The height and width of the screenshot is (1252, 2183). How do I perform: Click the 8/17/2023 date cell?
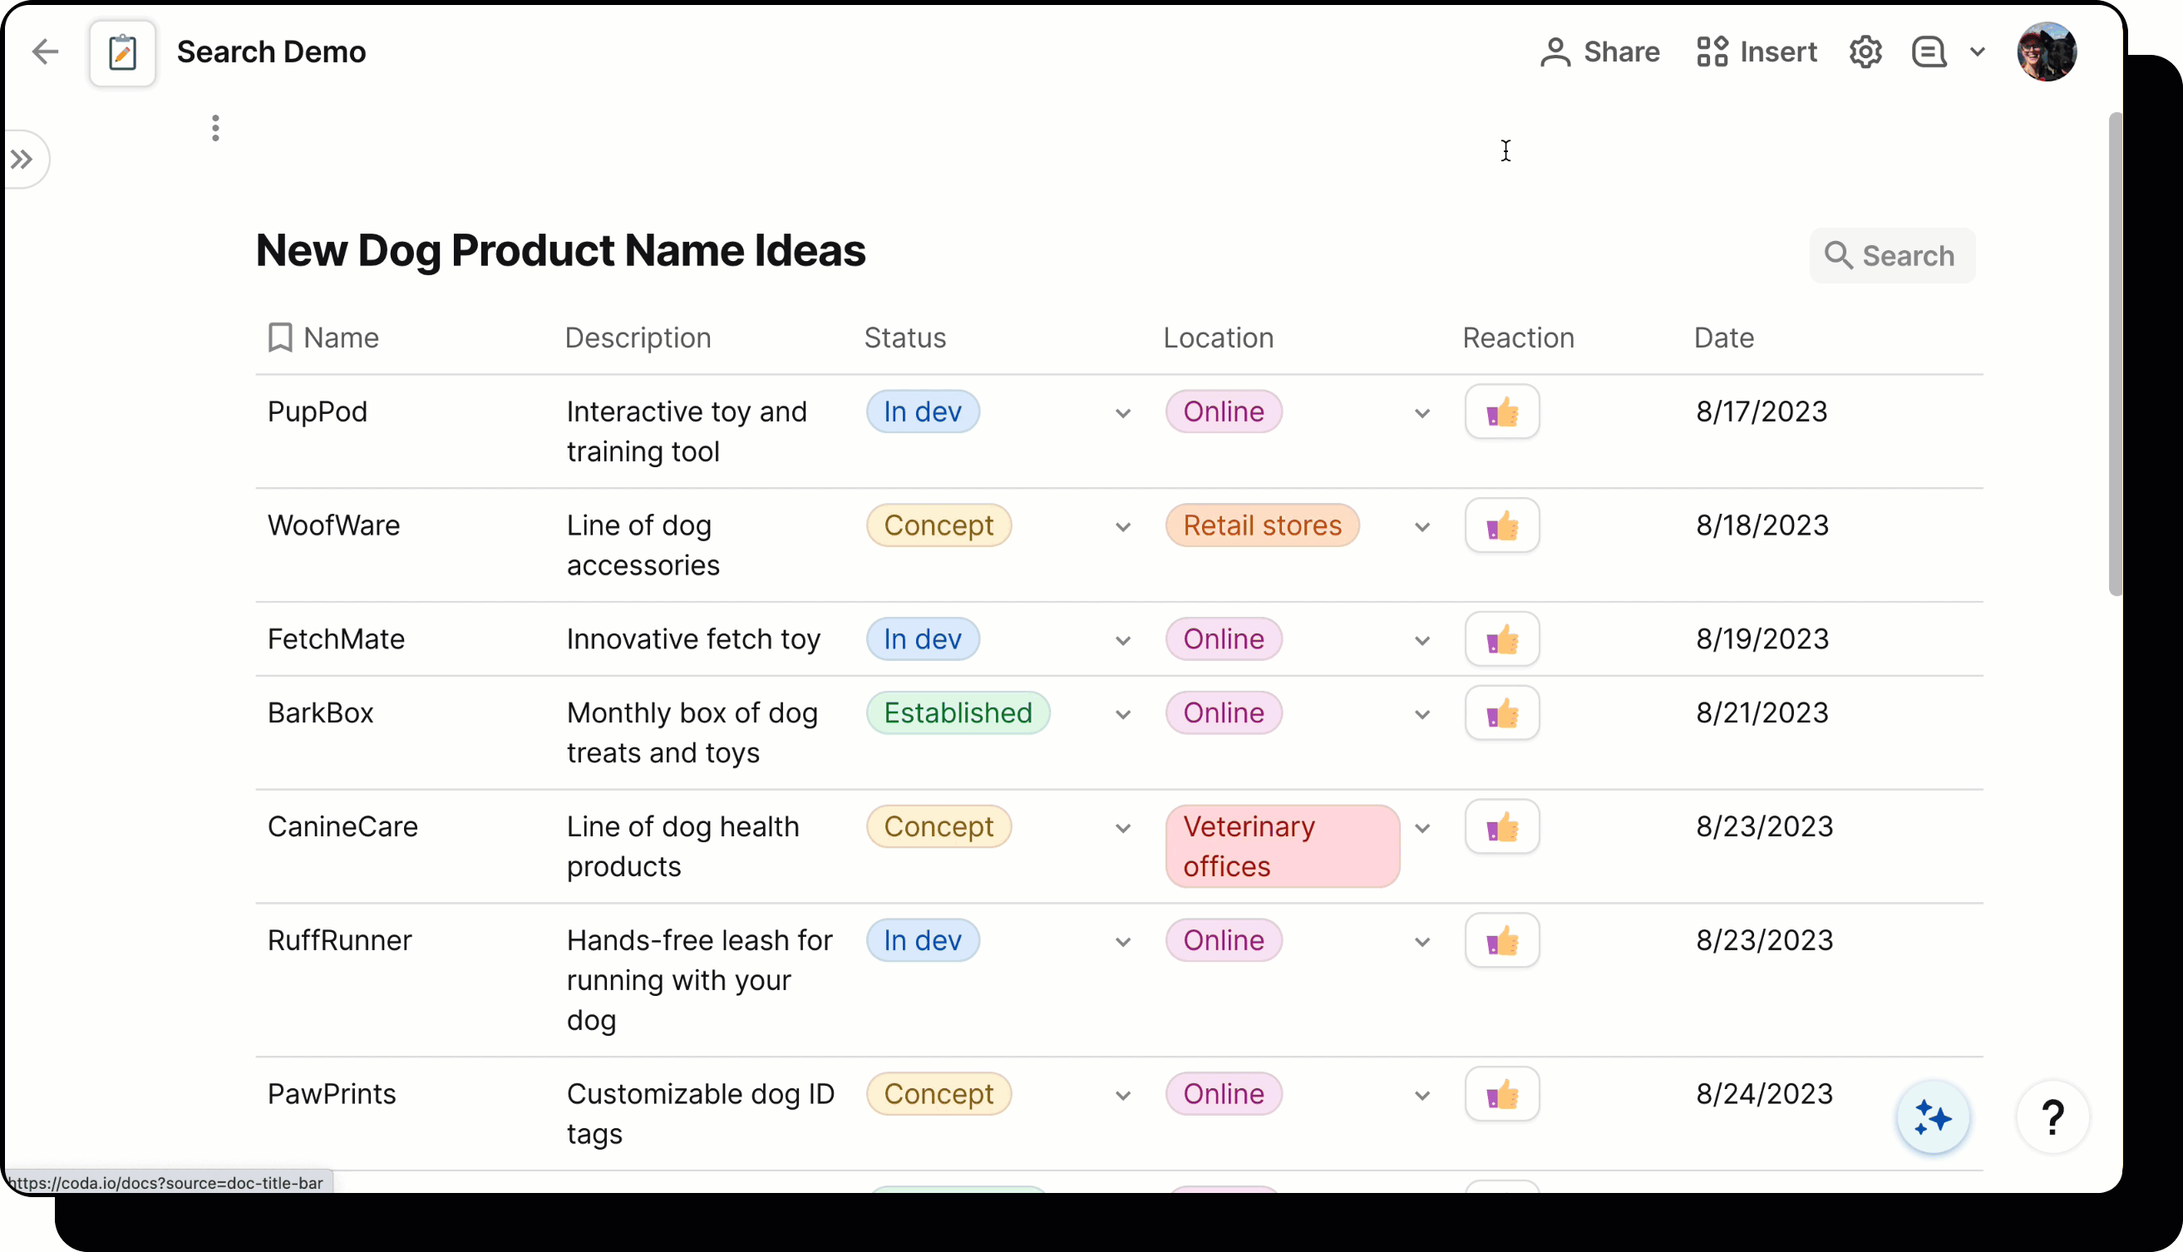(x=1761, y=412)
